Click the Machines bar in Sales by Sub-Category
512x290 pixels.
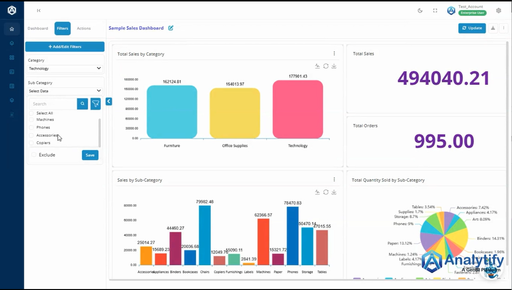(263, 242)
